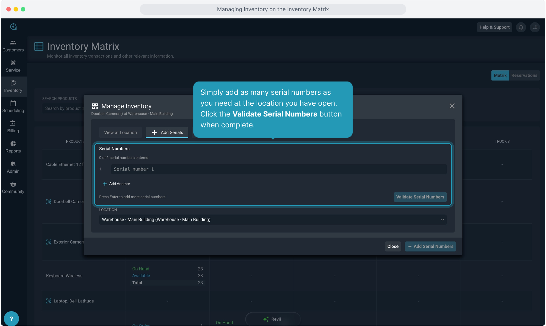This screenshot has height=326, width=546.
Task: Select the Matrix view toggle
Action: click(500, 75)
